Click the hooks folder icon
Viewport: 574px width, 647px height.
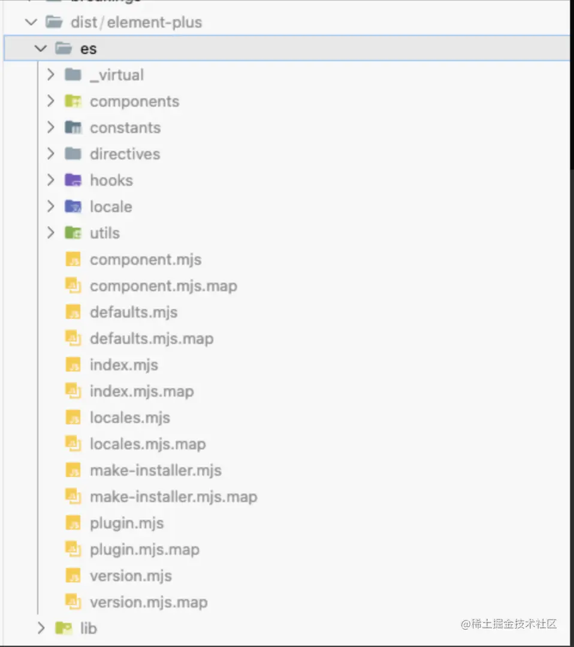pos(73,180)
